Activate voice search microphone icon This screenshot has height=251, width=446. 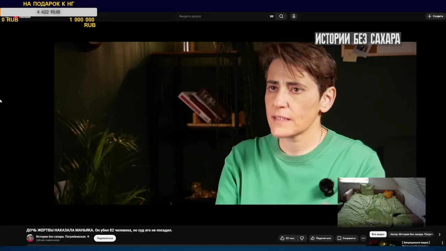point(294,16)
